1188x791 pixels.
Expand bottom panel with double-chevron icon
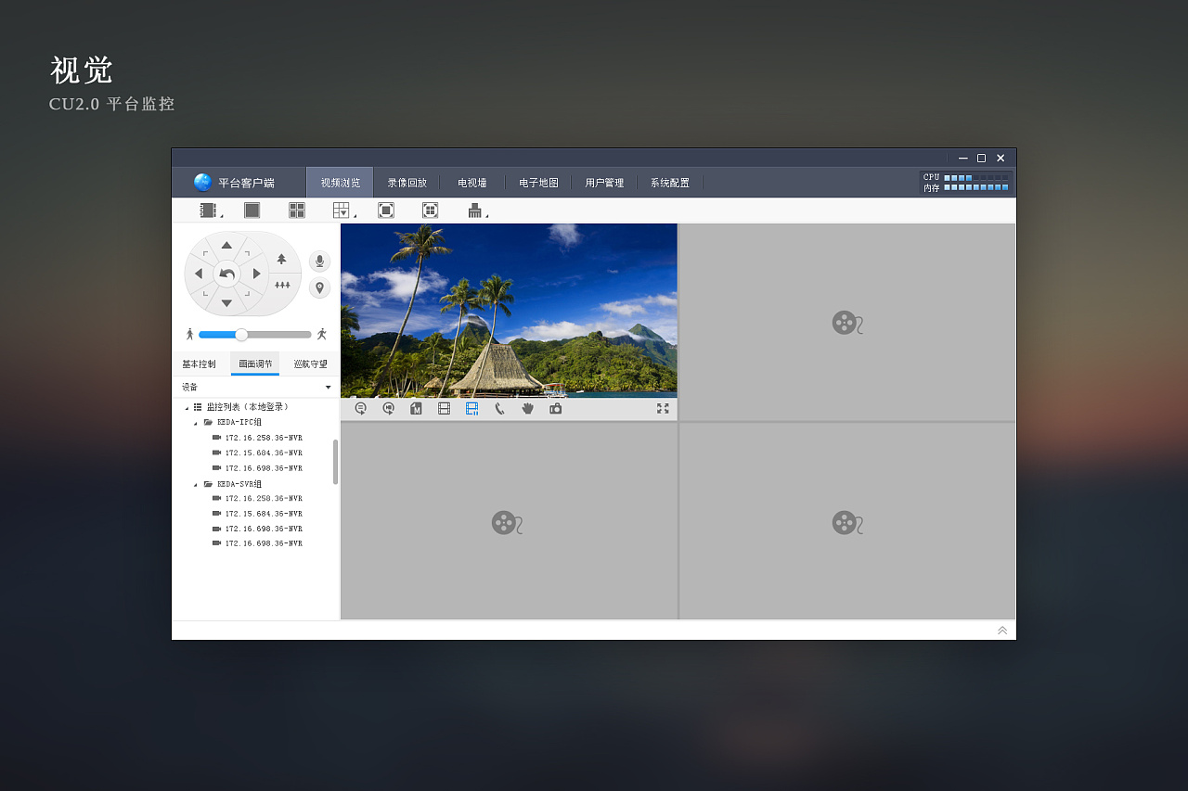pos(1002,631)
